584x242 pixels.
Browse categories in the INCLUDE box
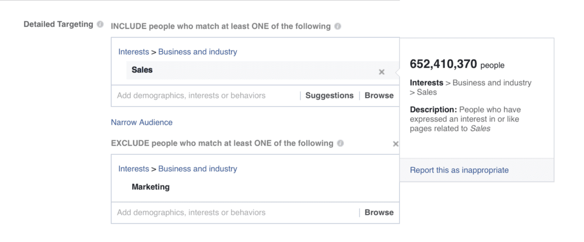379,96
